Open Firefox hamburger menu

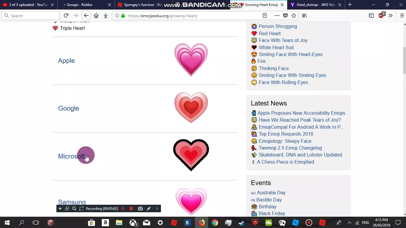coord(402,16)
